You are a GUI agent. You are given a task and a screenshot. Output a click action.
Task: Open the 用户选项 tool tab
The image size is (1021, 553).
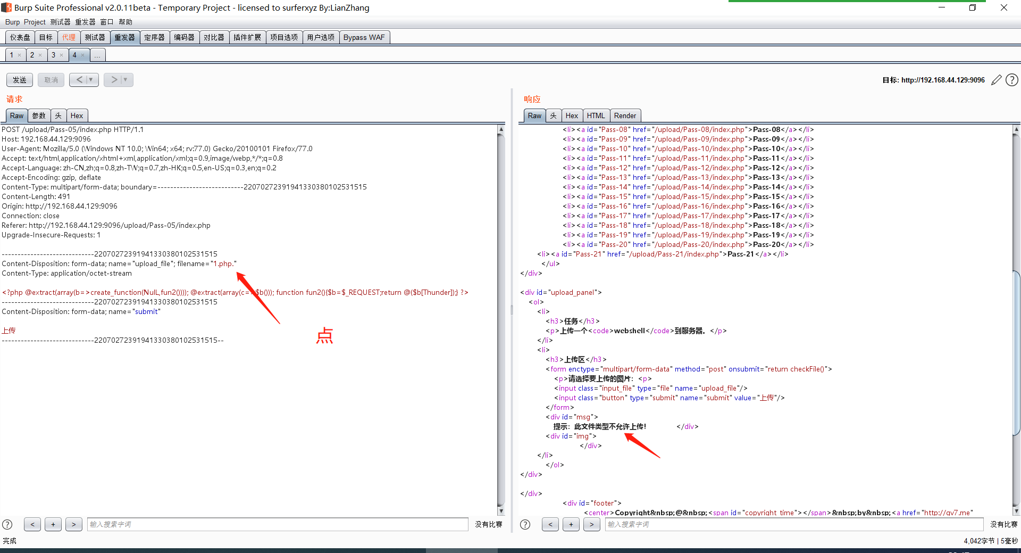point(321,37)
